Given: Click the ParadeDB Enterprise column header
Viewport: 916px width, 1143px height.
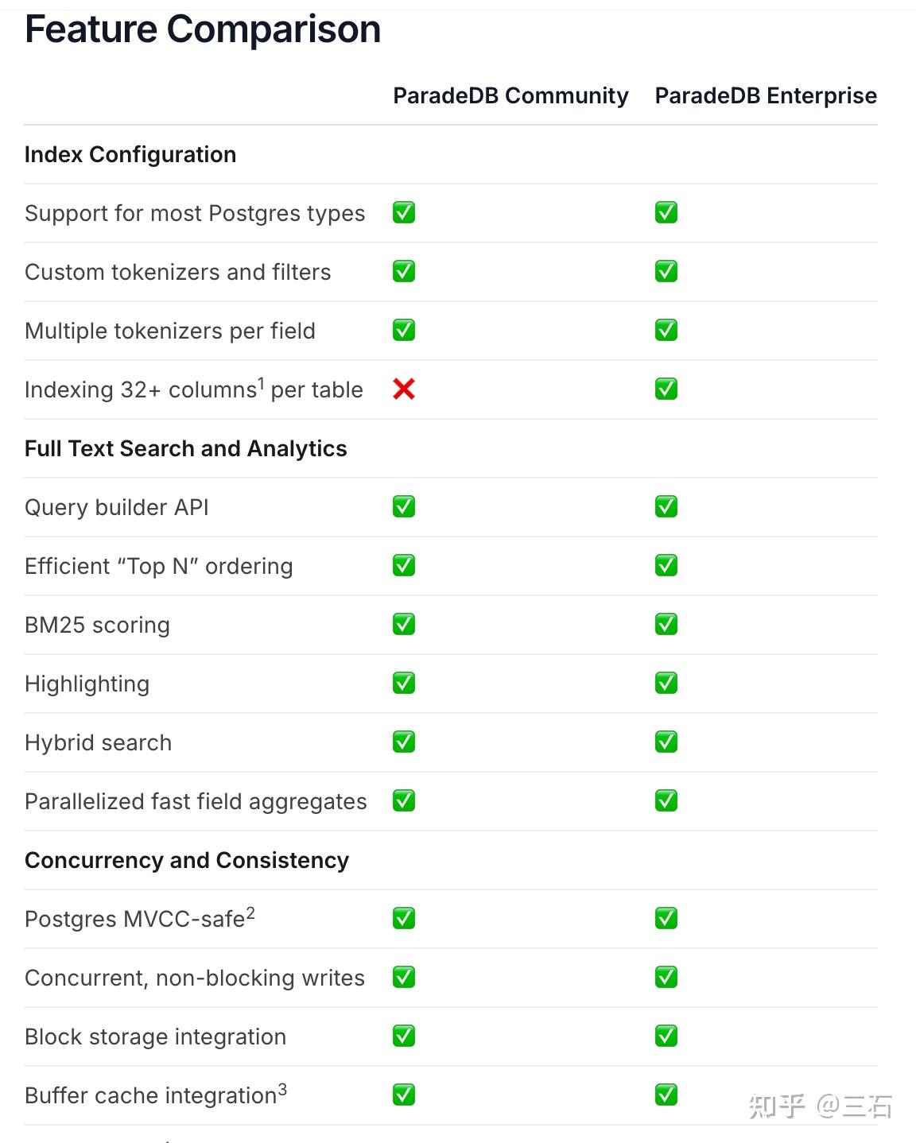Looking at the screenshot, I should tap(766, 95).
